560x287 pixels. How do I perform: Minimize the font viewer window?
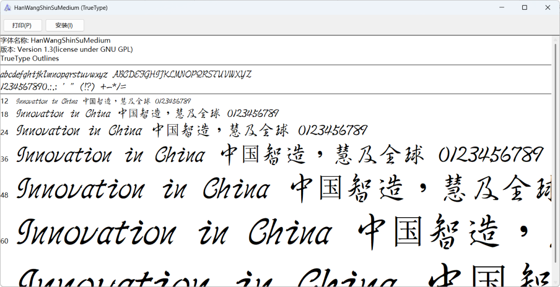(x=501, y=7)
